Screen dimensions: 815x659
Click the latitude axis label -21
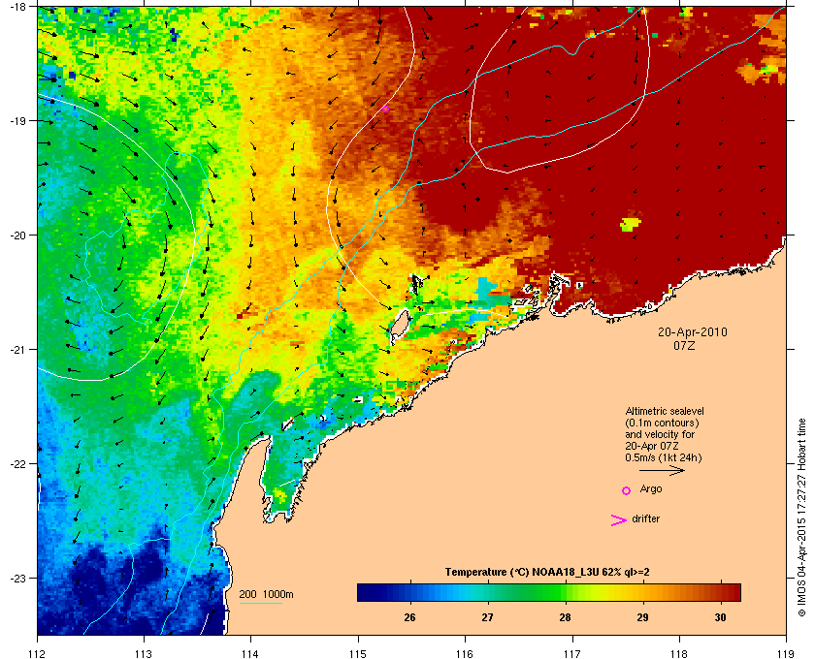pyautogui.click(x=16, y=349)
